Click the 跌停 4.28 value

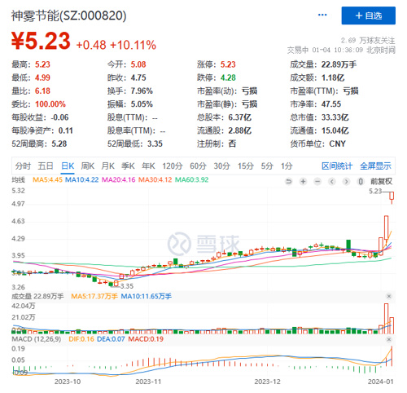click(x=228, y=77)
